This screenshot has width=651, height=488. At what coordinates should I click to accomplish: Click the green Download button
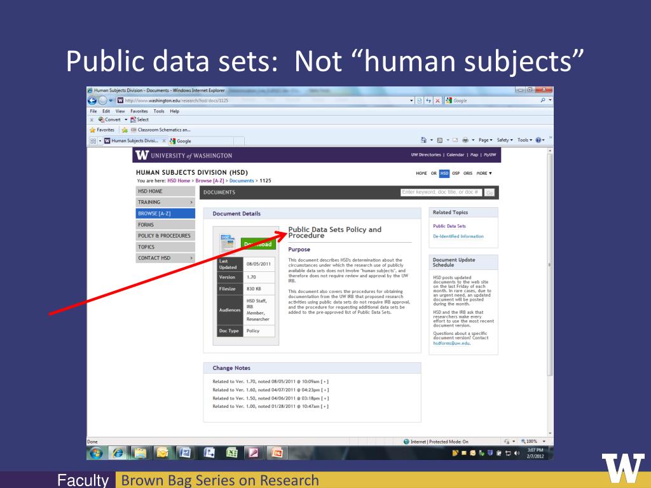point(257,244)
